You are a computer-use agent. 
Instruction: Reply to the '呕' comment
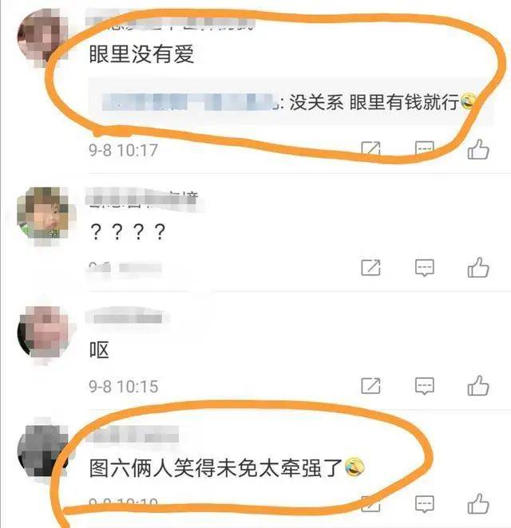pos(425,385)
